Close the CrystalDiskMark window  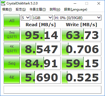coord(99,3)
